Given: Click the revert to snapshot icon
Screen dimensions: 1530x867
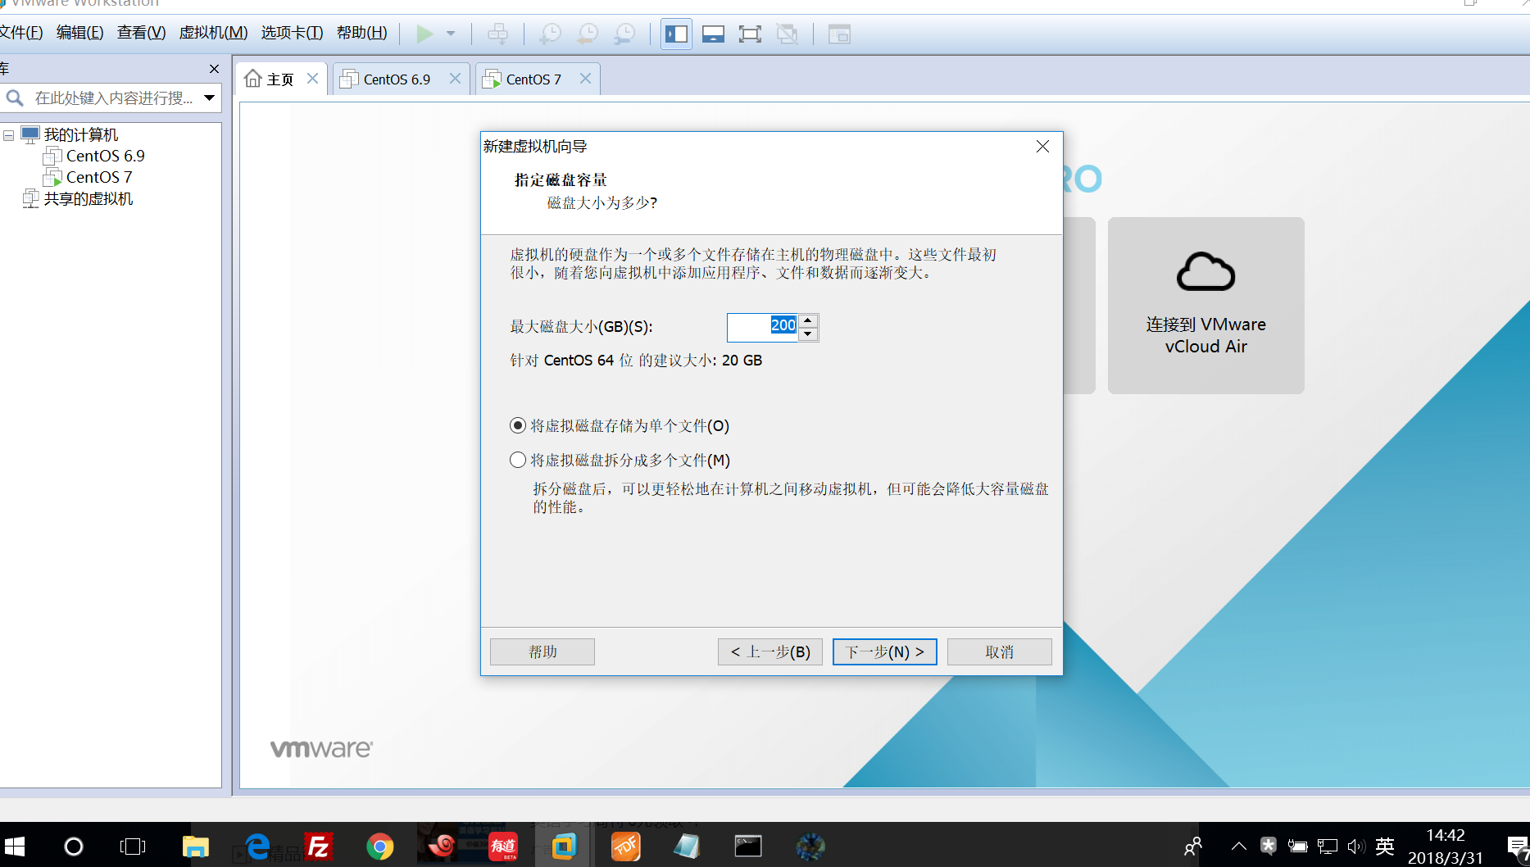Looking at the screenshot, I should click(588, 34).
